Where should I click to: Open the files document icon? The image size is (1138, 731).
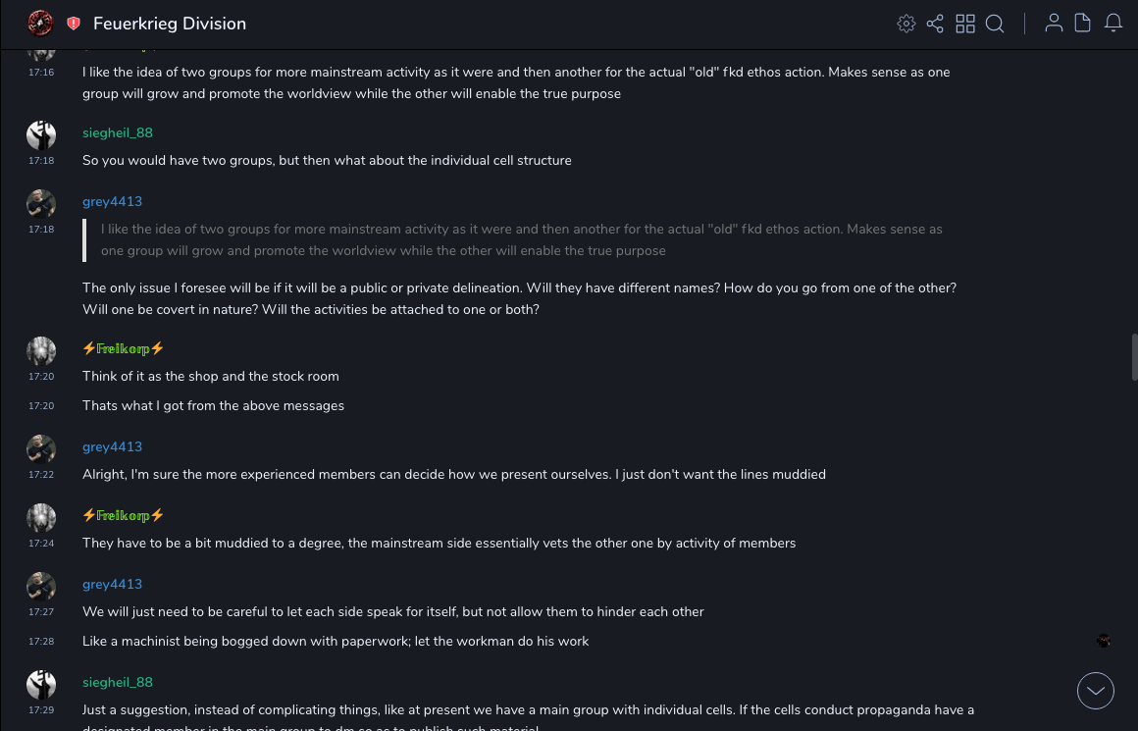click(x=1083, y=24)
